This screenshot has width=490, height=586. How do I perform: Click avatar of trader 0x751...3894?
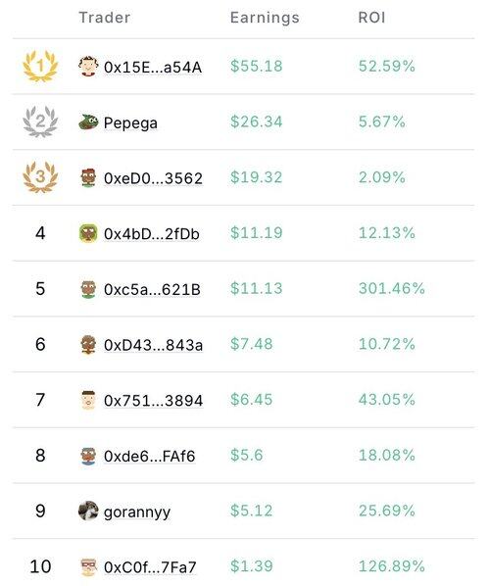88,400
